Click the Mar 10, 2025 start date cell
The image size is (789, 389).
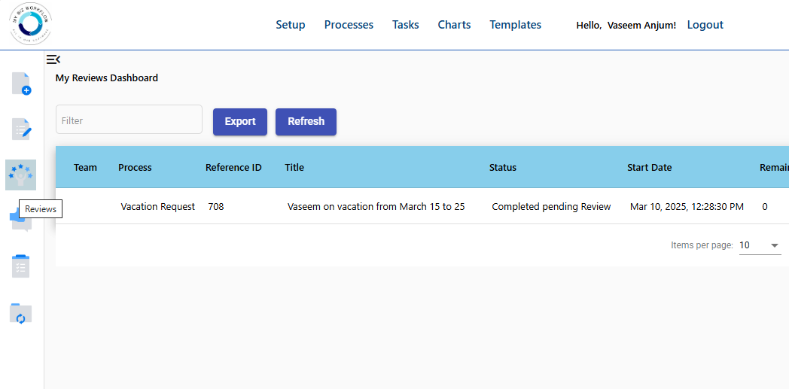click(x=687, y=207)
